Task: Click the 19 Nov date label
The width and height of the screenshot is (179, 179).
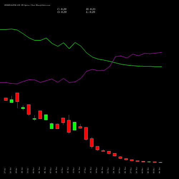Action: pos(97,170)
